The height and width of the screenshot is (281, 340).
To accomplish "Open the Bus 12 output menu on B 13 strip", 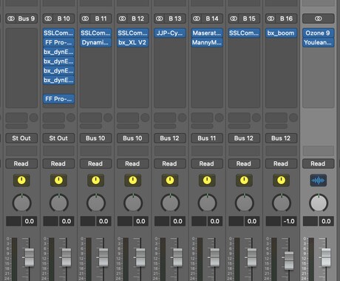I will (170, 138).
